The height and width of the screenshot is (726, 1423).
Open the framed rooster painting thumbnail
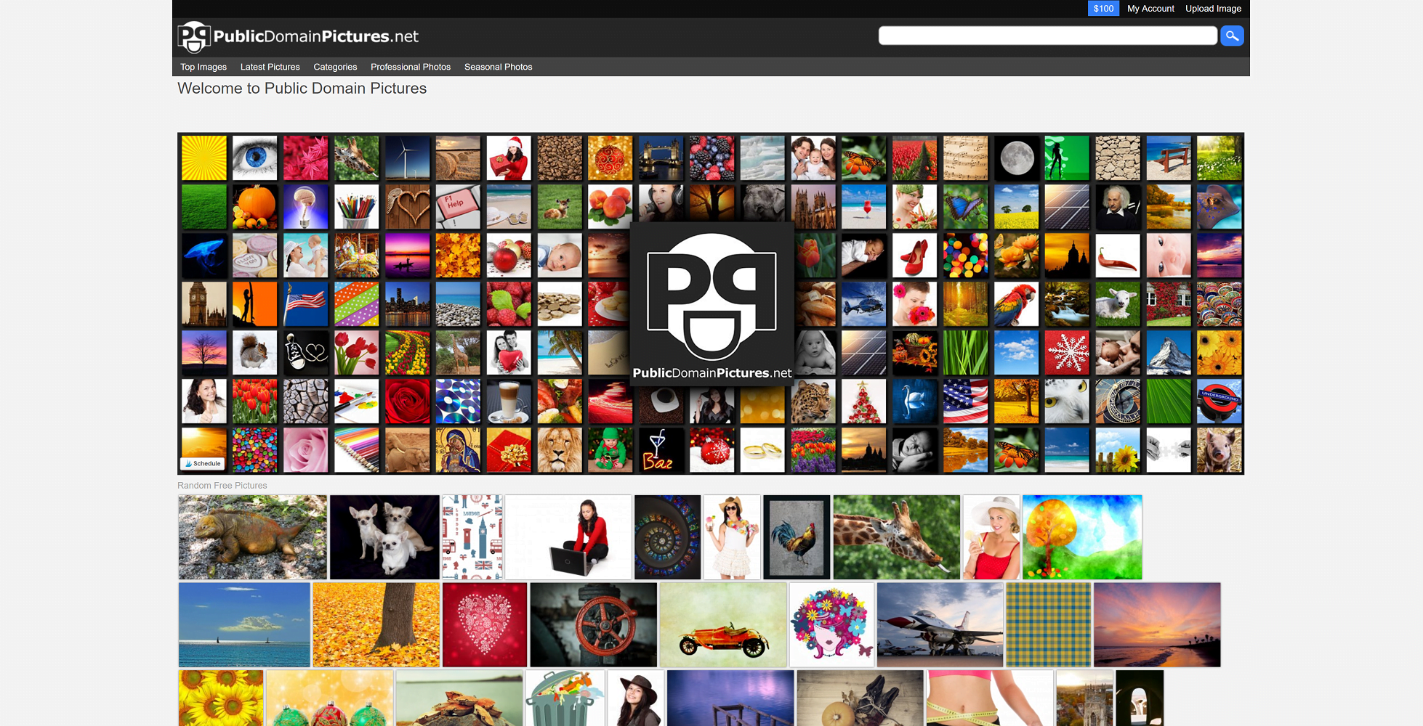click(x=796, y=537)
